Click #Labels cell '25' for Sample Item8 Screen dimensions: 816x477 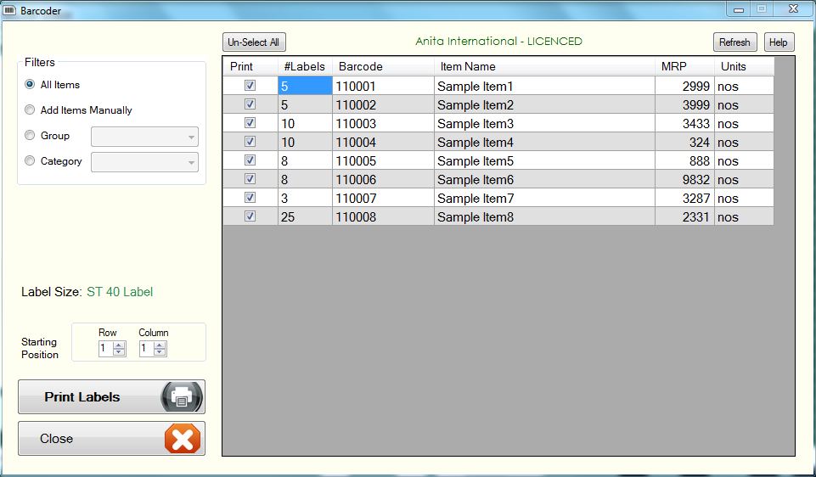(x=305, y=217)
